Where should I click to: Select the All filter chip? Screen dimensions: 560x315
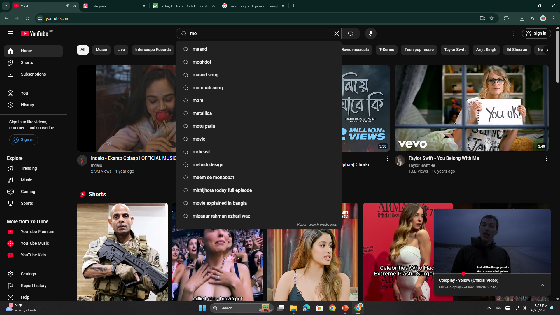[x=83, y=50]
